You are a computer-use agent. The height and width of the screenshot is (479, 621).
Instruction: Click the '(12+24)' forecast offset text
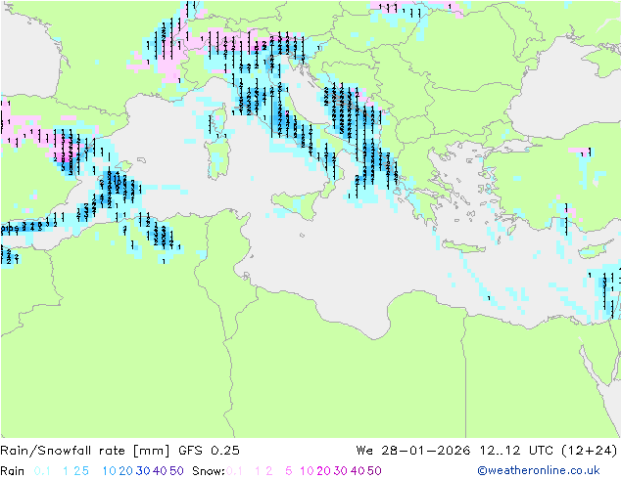click(590, 451)
